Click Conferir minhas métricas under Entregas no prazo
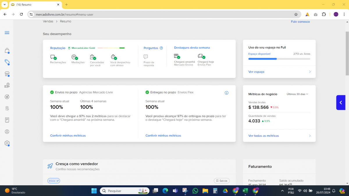The height and width of the screenshot is (196, 349). [163, 136]
